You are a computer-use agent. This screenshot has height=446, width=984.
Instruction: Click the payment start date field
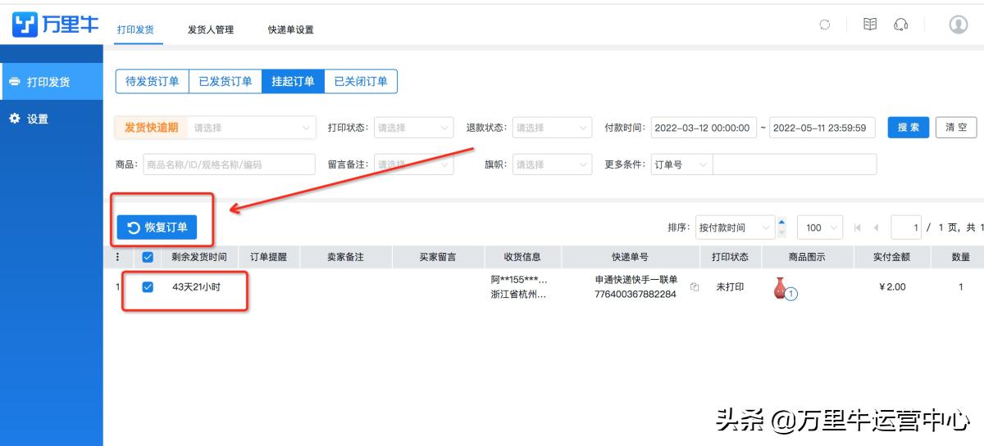coord(704,128)
